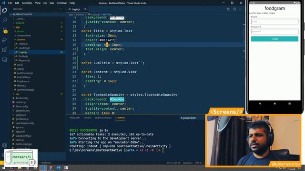
Task: Click the Password input field in emulator
Action: 274,31
